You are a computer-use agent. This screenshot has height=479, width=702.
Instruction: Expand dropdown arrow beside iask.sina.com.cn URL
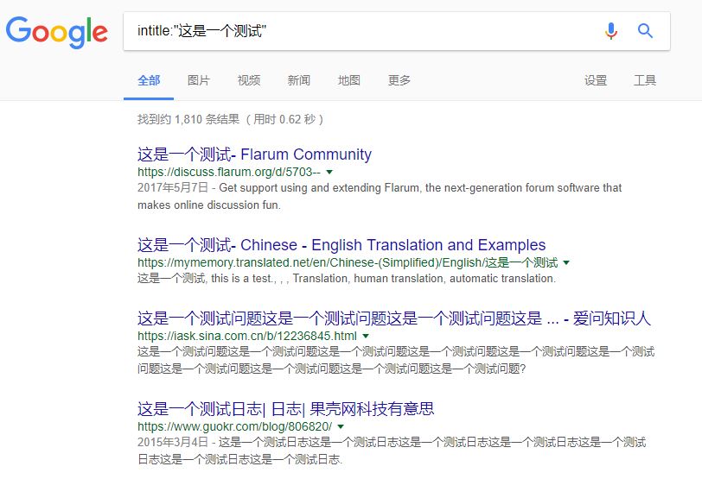366,336
